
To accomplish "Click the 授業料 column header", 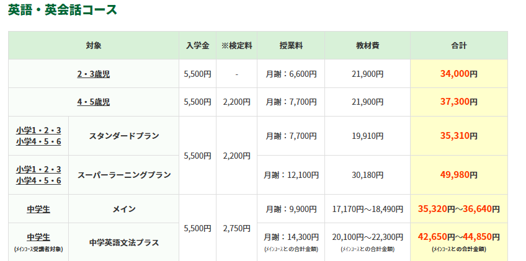I will (291, 45).
